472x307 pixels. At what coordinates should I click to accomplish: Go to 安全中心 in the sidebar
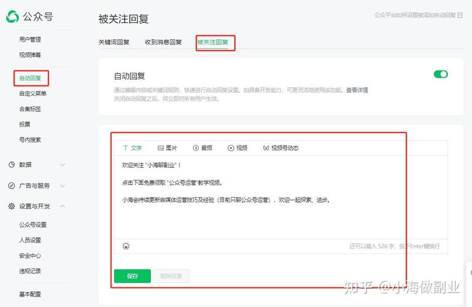point(30,255)
